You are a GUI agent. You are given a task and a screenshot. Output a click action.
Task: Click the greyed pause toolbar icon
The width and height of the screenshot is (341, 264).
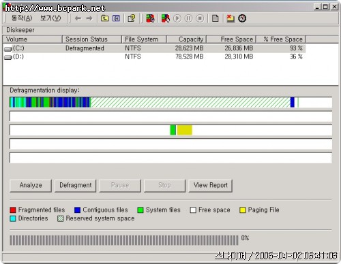188,18
